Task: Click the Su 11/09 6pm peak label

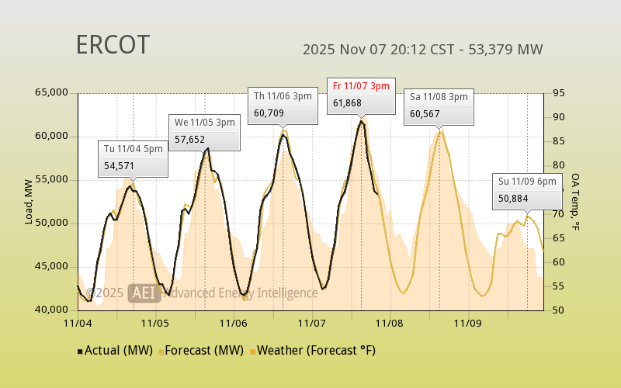Action: click(528, 181)
